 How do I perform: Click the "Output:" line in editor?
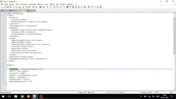coord(10,65)
